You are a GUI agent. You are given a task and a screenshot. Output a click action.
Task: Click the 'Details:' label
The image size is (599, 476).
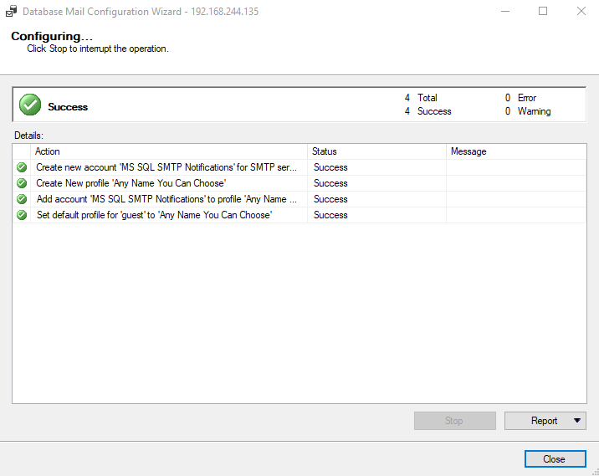(x=28, y=136)
